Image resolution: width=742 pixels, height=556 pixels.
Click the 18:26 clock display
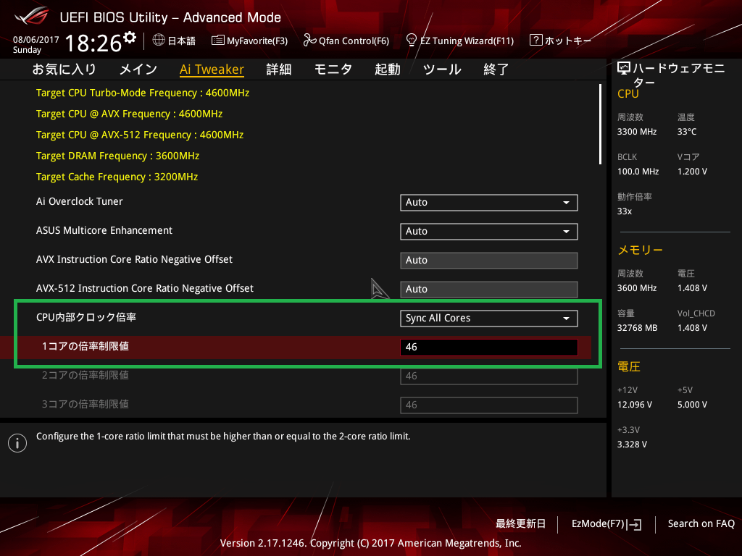(93, 43)
